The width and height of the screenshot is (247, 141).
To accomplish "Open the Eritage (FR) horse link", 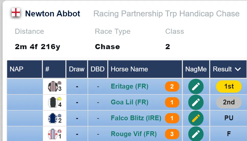I will (130, 86).
